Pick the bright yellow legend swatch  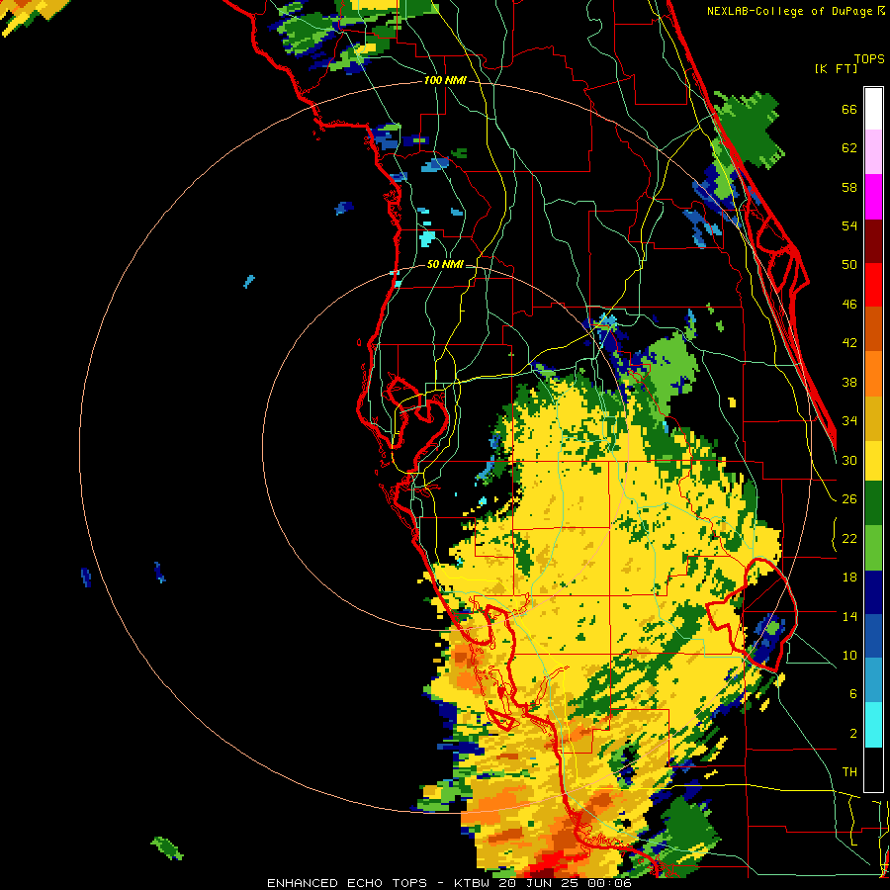873,461
